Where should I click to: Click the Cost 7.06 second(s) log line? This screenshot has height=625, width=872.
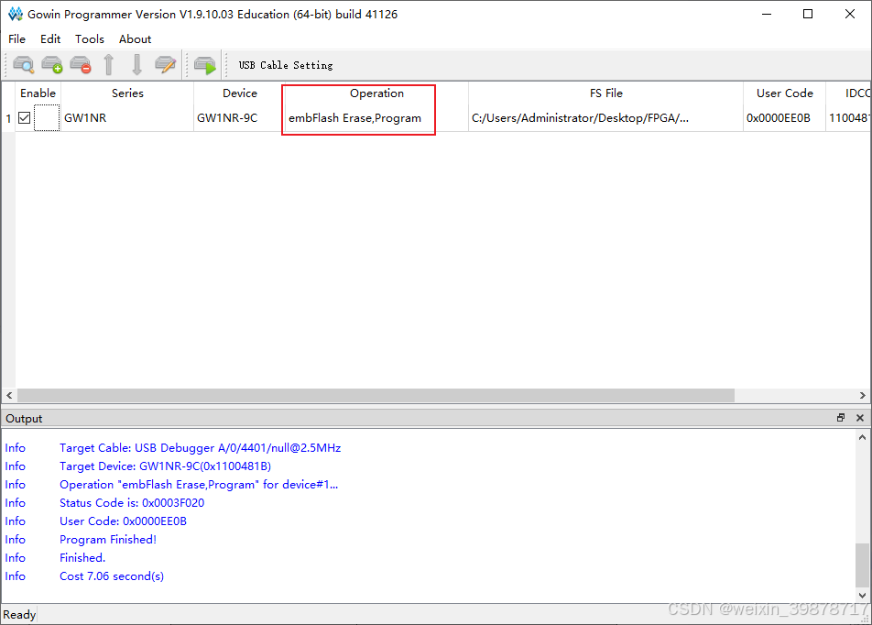coord(112,576)
